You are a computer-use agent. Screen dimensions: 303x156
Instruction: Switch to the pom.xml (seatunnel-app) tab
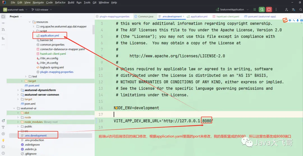click(x=260, y=17)
